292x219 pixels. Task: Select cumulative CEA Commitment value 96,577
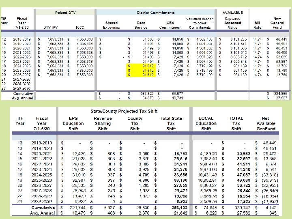pyautogui.click(x=178, y=94)
